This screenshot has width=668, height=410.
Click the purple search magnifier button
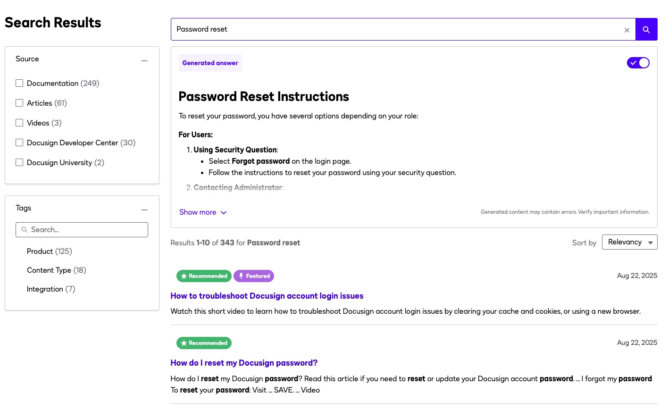click(646, 29)
